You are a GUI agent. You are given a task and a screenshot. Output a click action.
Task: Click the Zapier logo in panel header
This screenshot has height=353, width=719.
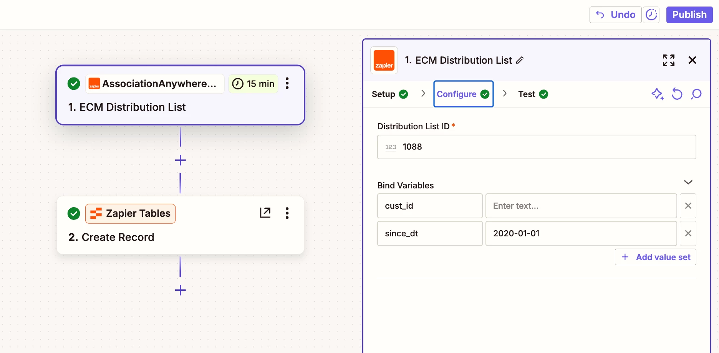(x=384, y=60)
